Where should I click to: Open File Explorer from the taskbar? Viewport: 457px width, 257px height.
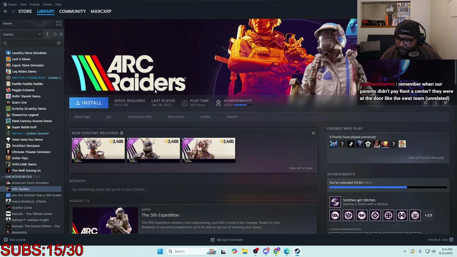[x=245, y=251]
